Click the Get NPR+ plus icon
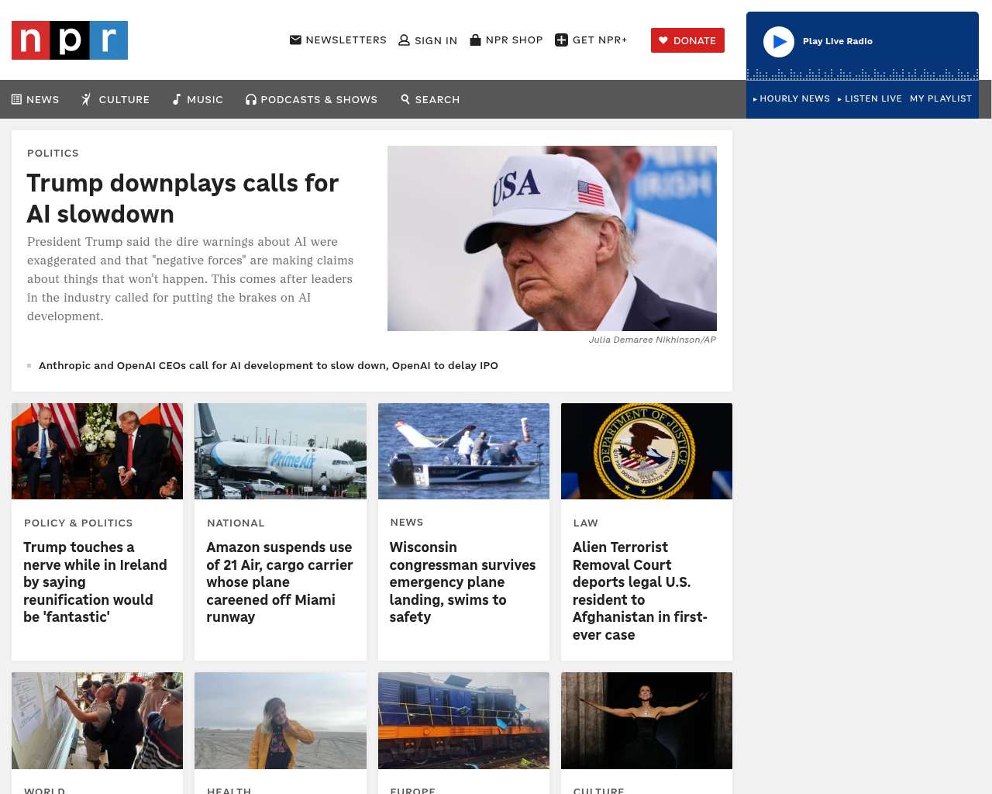This screenshot has height=794, width=992. [562, 40]
